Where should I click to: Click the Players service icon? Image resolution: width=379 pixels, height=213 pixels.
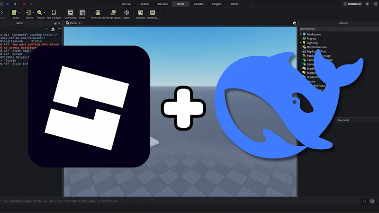(x=304, y=38)
